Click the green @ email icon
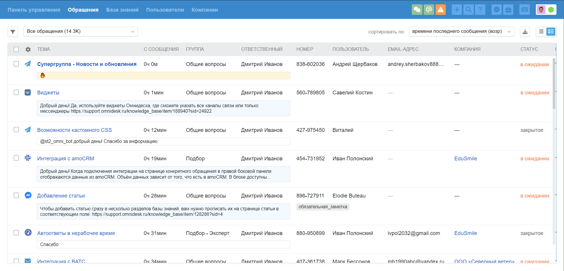564x271 pixels. click(429, 10)
